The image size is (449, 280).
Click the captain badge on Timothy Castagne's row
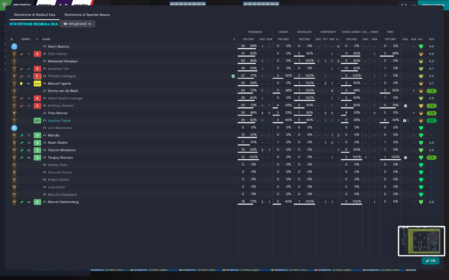pyautogui.click(x=233, y=76)
